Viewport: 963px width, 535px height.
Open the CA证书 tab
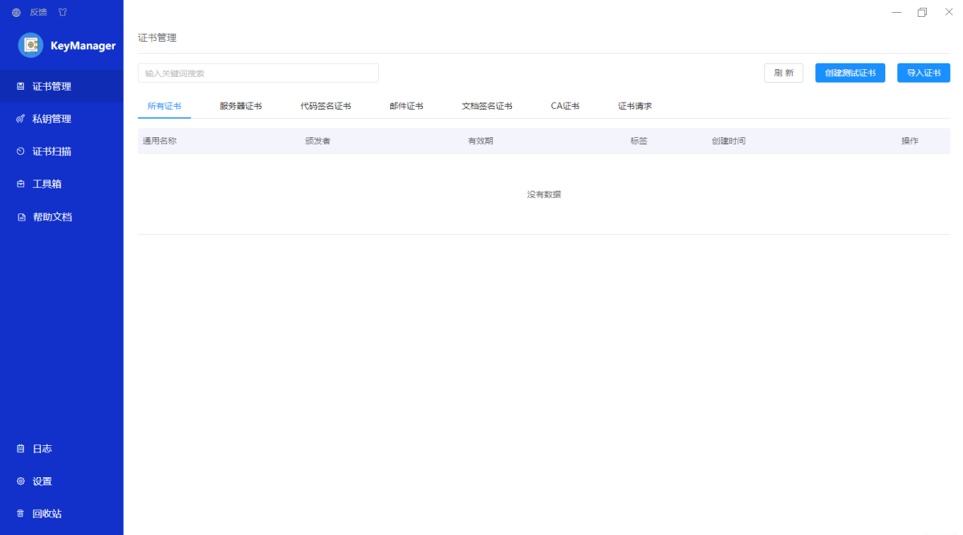coord(565,106)
